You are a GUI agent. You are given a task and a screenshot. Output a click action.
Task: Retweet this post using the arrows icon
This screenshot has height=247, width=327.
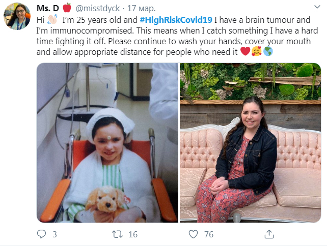118,234
